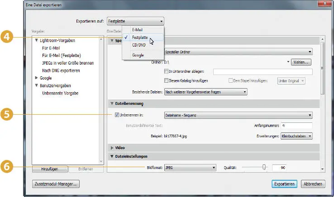Toggle 'Dem Stapel hinzufügen' checkbox

click(230, 80)
